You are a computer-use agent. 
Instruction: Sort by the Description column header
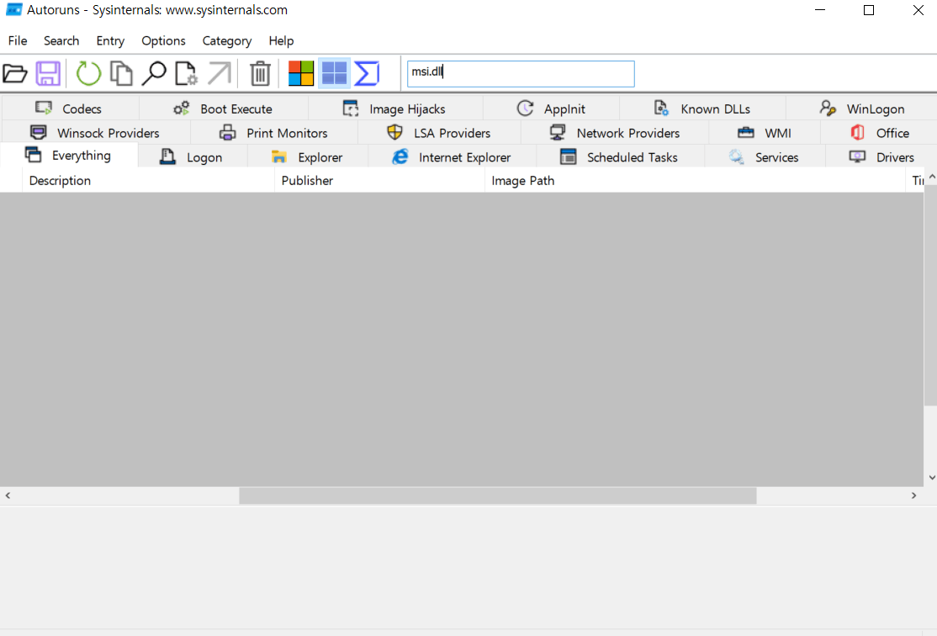coord(148,181)
